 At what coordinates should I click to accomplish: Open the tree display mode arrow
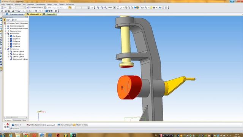(9, 20)
